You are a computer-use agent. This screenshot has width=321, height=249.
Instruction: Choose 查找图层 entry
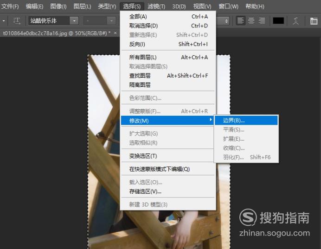click(168, 76)
